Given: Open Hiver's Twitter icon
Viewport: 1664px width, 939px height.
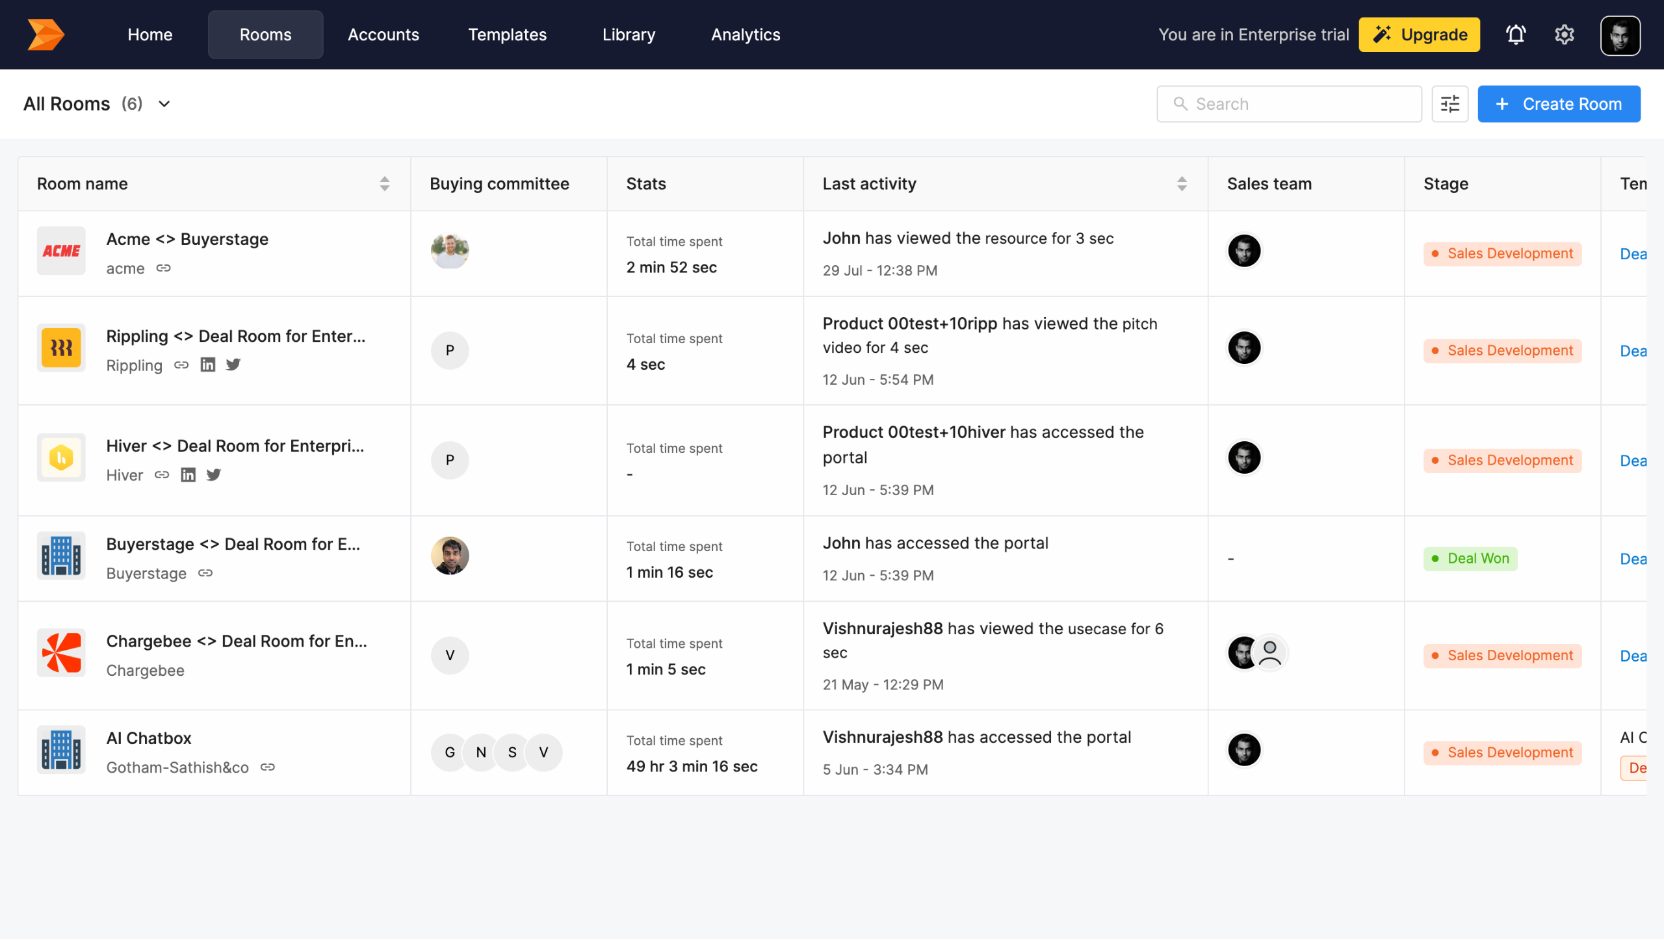Looking at the screenshot, I should (x=213, y=475).
